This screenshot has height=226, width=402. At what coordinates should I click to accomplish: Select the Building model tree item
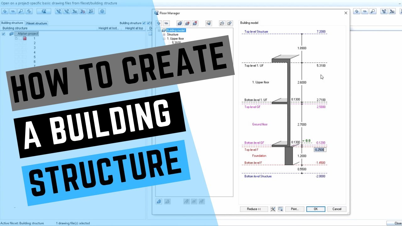176,30
